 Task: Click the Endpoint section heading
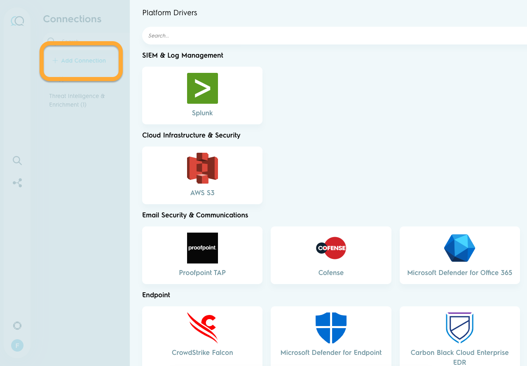coord(156,295)
